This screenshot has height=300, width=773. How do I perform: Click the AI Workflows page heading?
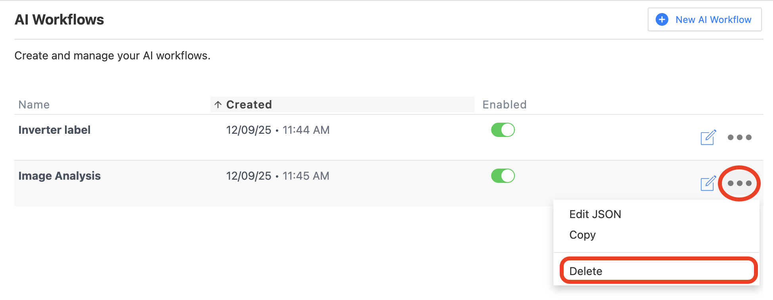[x=59, y=19]
